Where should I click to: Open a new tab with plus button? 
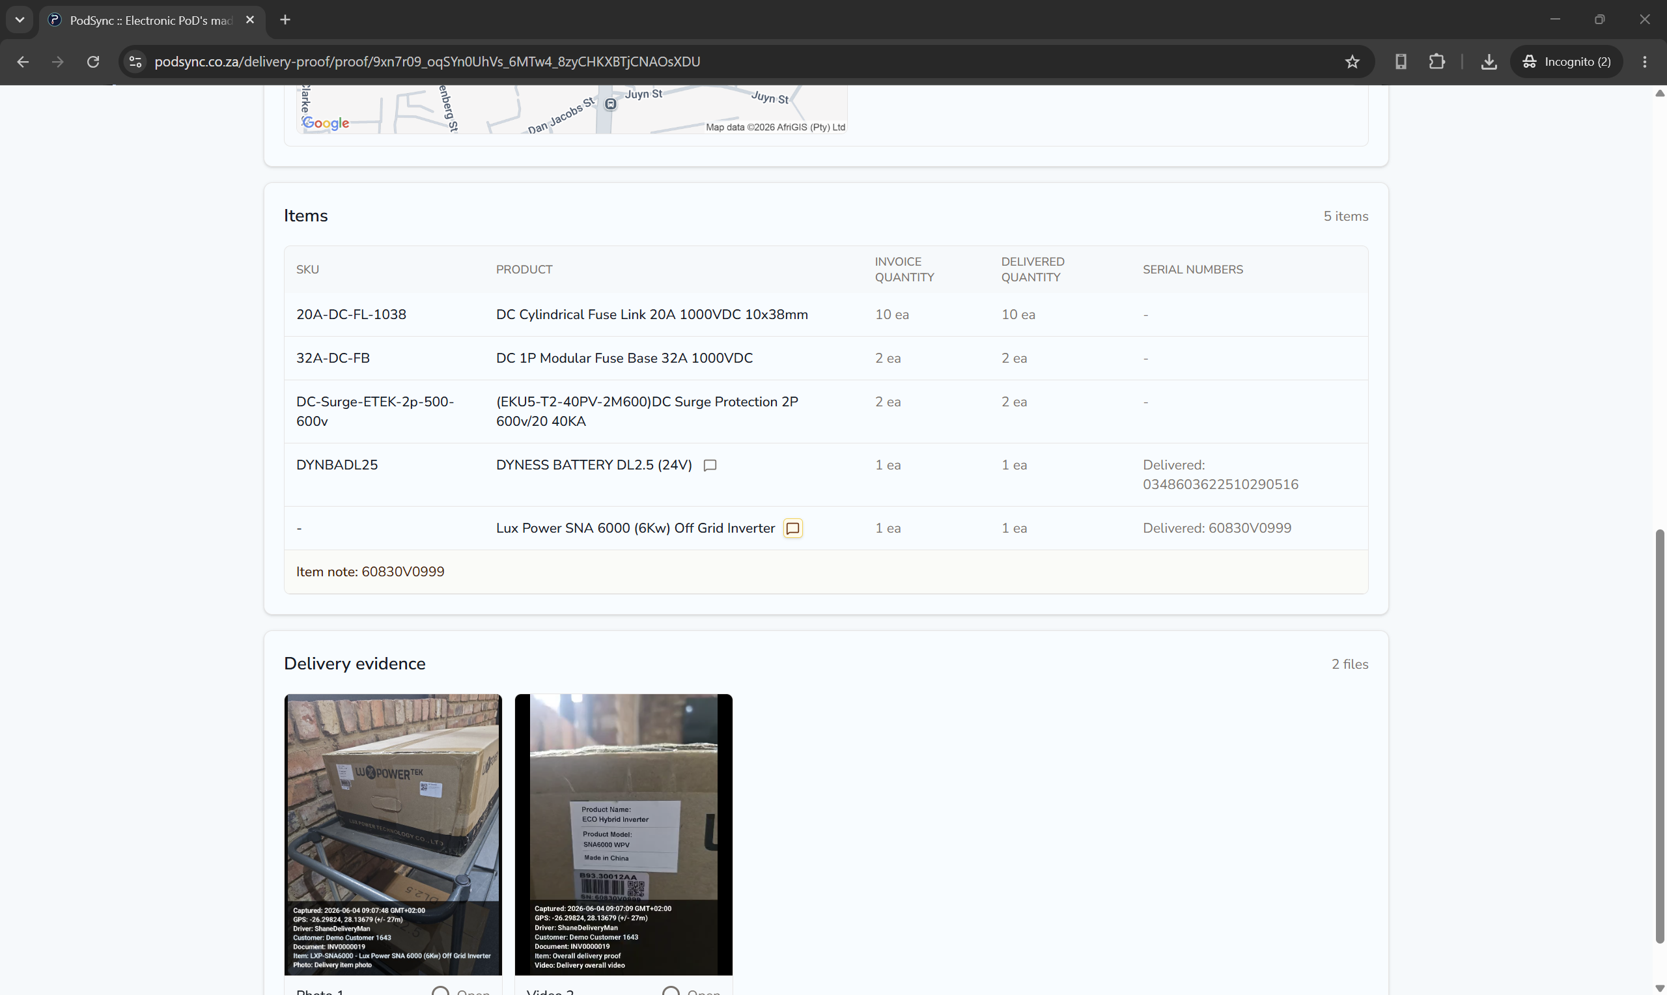pyautogui.click(x=285, y=20)
